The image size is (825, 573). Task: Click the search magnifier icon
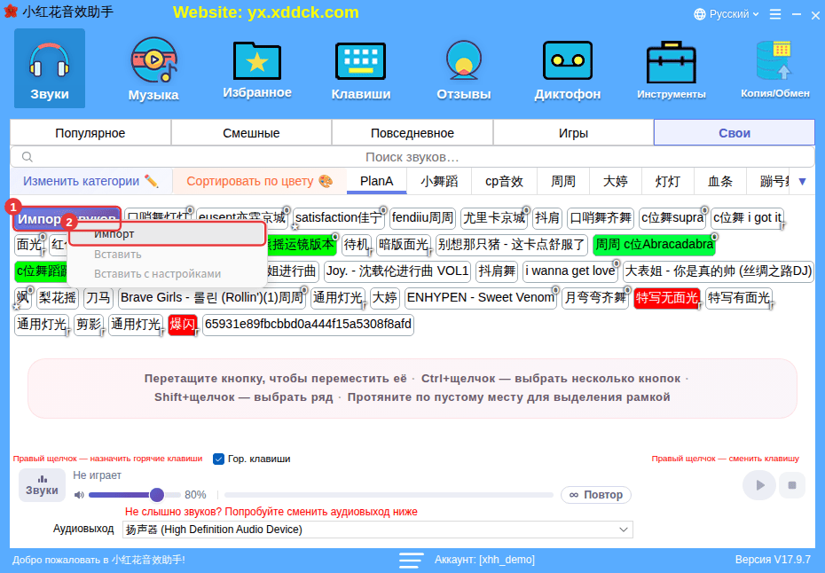click(x=27, y=157)
